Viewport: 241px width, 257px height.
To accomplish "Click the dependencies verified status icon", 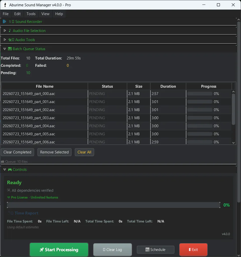I will [9, 190].
